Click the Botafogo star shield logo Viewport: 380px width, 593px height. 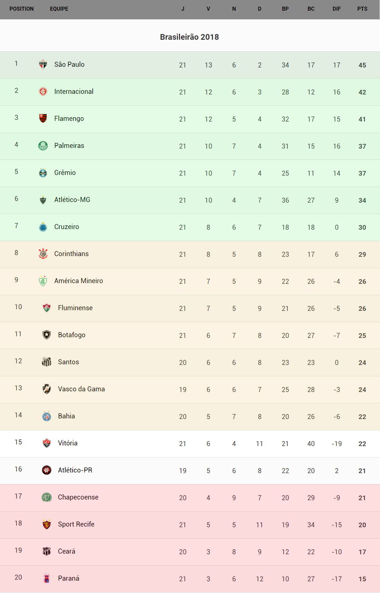coord(47,335)
